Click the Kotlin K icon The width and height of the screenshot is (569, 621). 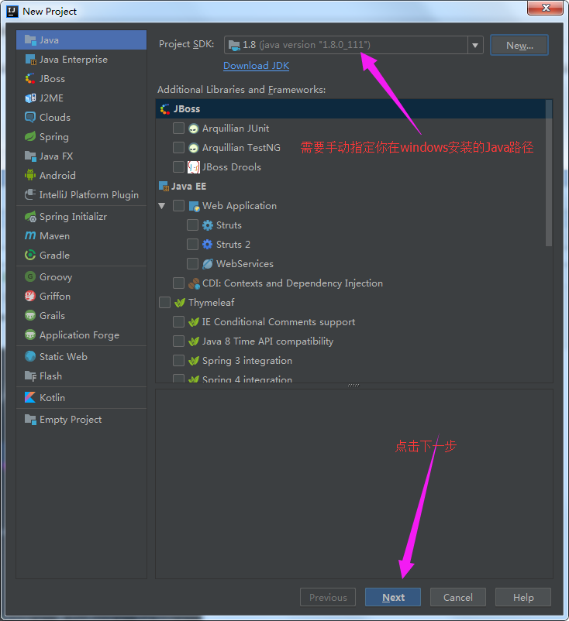click(30, 398)
